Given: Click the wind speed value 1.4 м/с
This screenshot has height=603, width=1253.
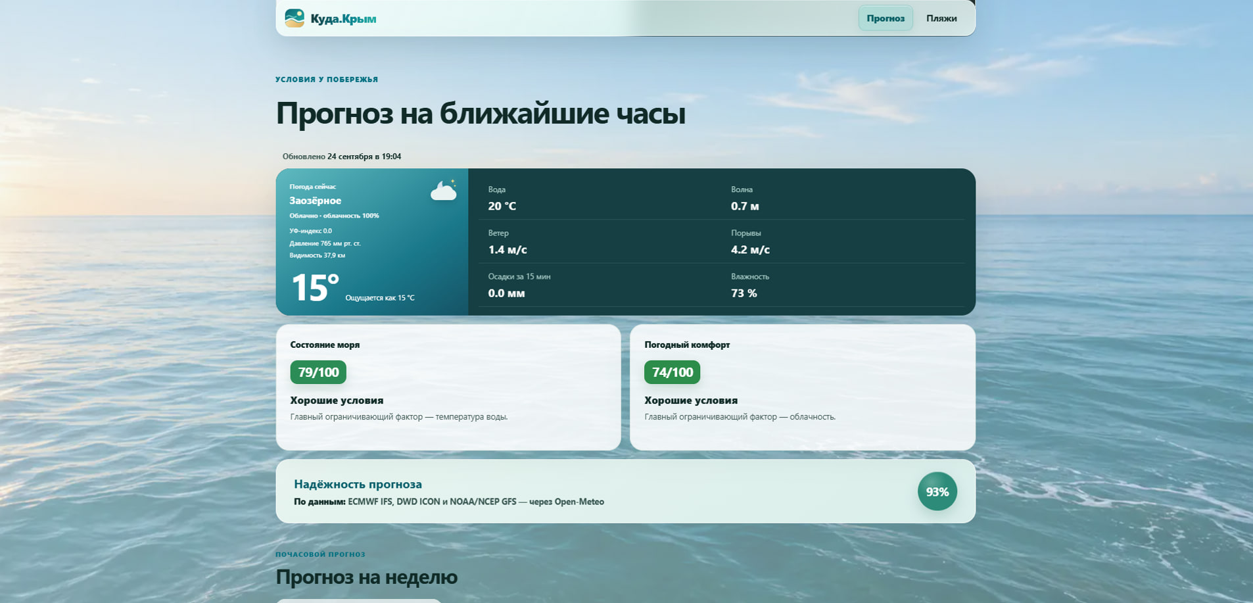Looking at the screenshot, I should point(508,249).
